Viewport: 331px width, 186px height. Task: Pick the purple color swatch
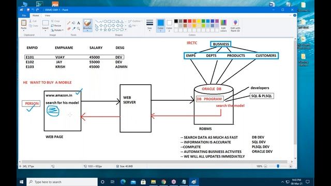pos(217,21)
